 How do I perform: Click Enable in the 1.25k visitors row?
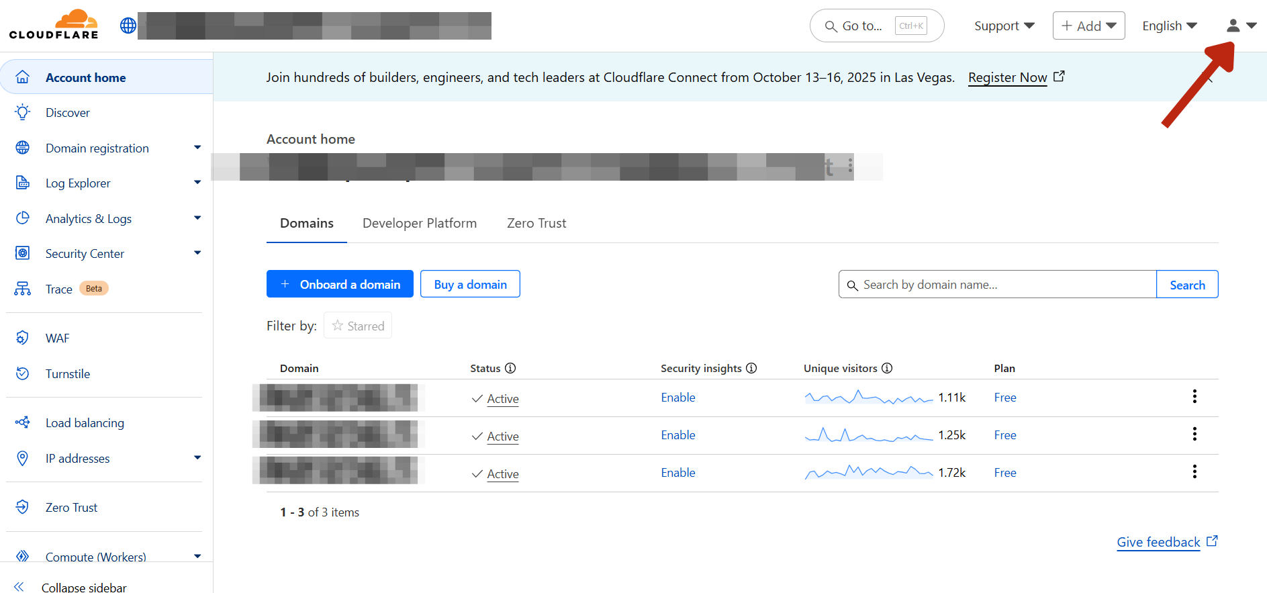(x=678, y=435)
